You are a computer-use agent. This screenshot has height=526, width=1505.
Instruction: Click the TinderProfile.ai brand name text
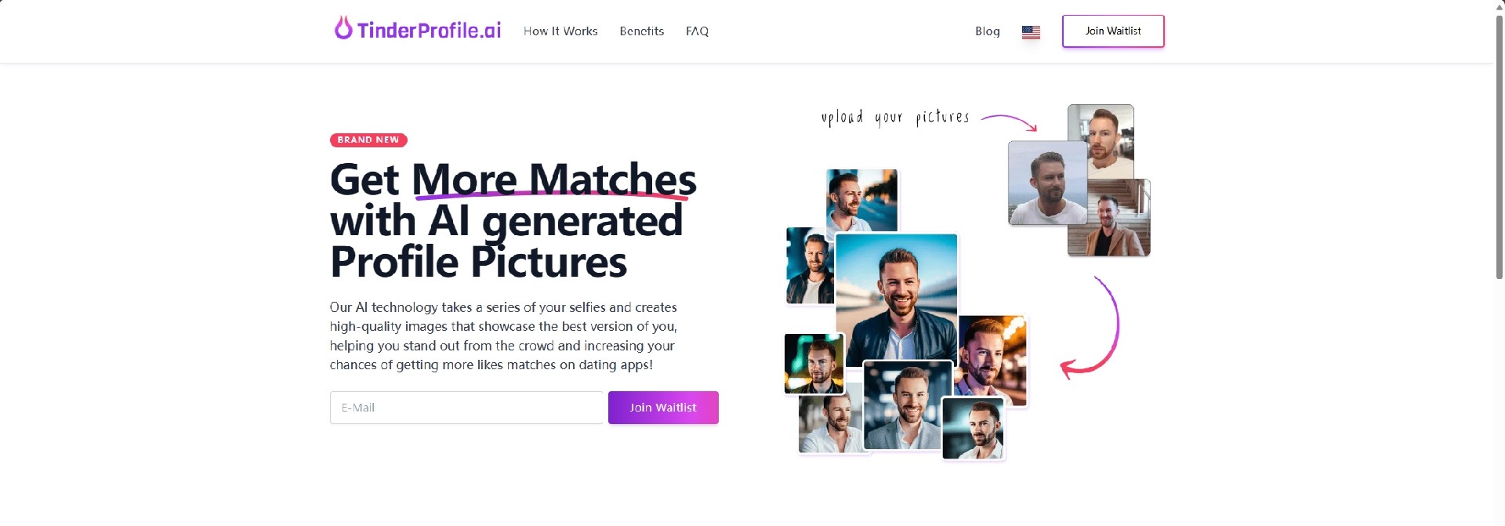429,30
